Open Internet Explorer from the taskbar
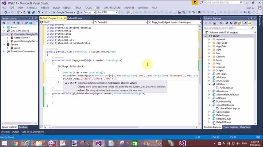This screenshot has width=263, height=147. [x=27, y=143]
